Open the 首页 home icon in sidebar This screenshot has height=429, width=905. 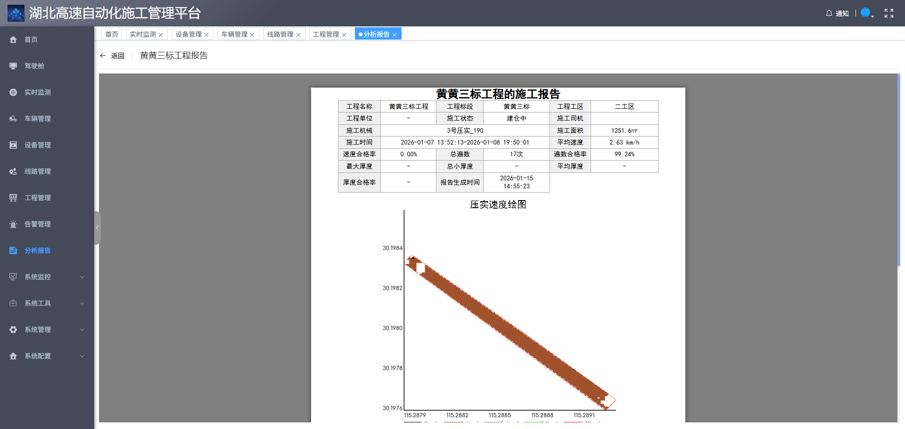click(13, 40)
